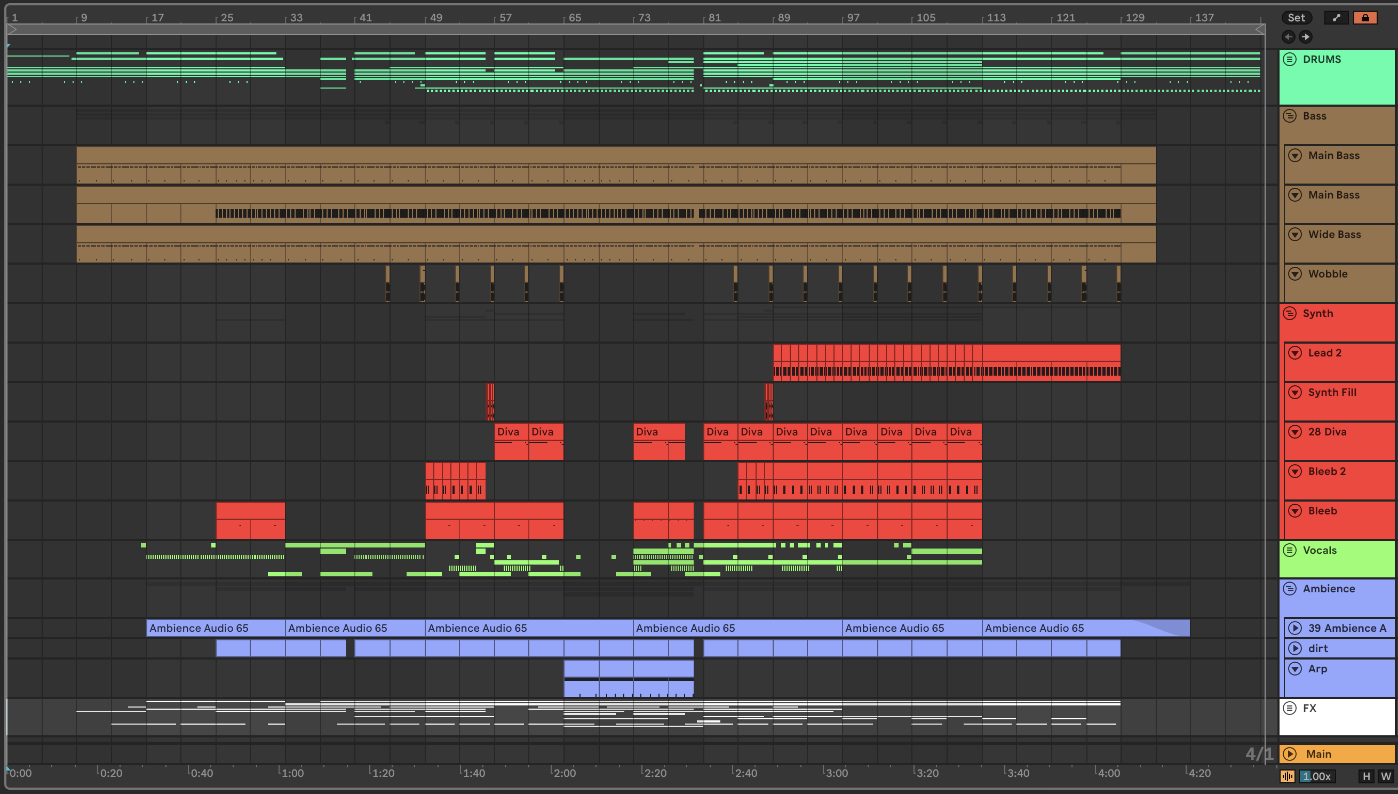
Task: Select the first Ambience Audio 65 clip
Action: (x=215, y=628)
